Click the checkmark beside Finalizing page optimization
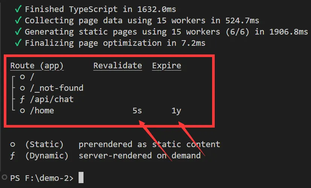Screen dimensions: 311x188 click(x=17, y=43)
